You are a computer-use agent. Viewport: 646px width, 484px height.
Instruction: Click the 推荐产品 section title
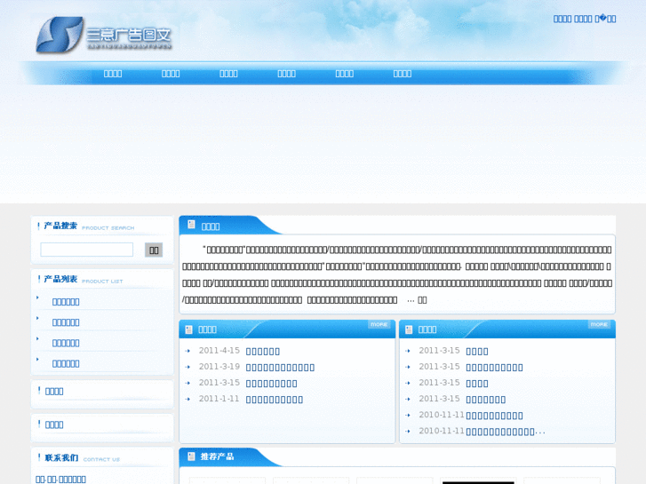click(x=217, y=456)
